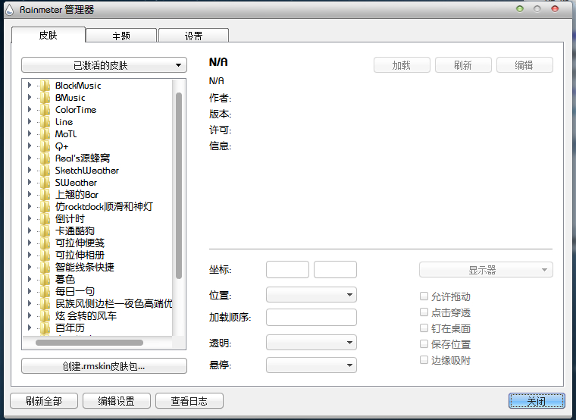
Task: Click the BlackMusic folder icon
Action: point(45,85)
